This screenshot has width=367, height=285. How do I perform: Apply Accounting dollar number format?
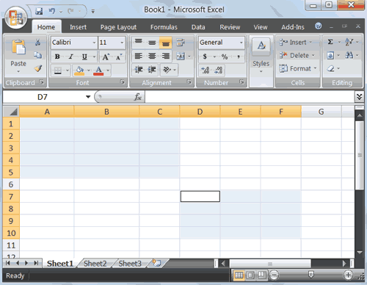pyautogui.click(x=205, y=57)
